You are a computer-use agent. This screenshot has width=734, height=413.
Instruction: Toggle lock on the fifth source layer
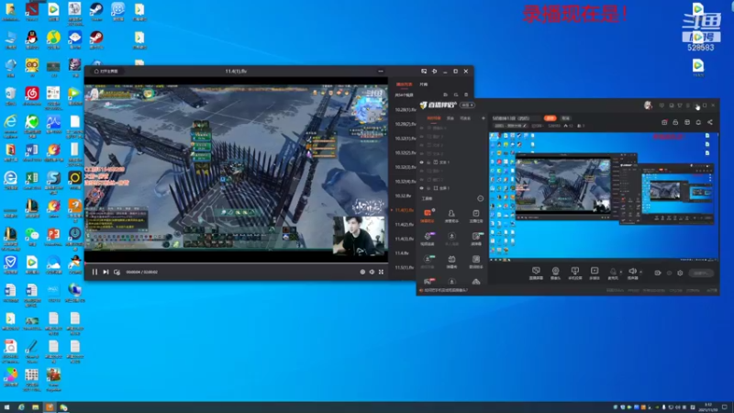click(x=428, y=162)
